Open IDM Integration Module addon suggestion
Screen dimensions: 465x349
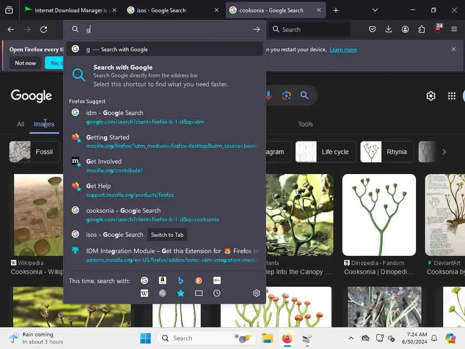pyautogui.click(x=164, y=255)
